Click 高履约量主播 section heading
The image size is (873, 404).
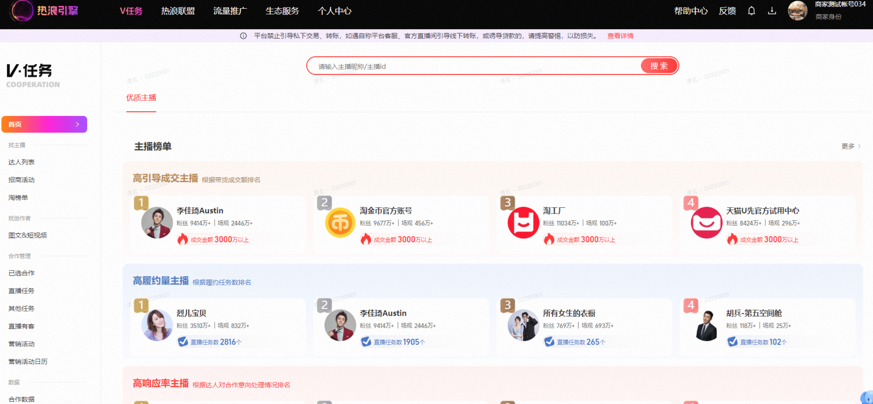point(161,281)
